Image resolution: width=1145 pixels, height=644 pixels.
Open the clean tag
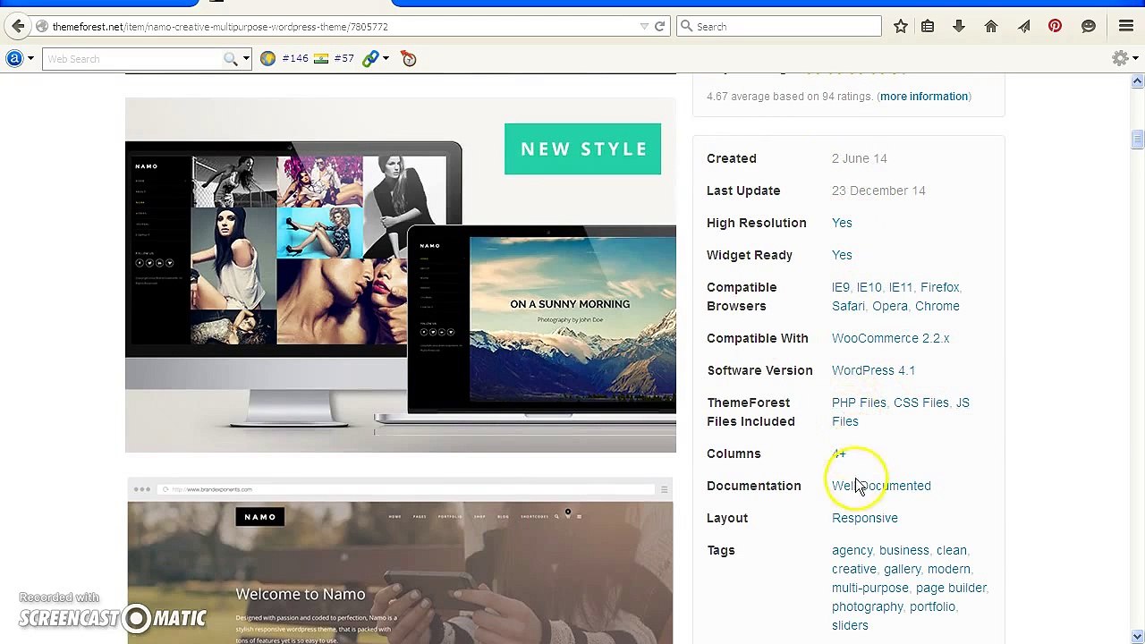[x=951, y=550]
